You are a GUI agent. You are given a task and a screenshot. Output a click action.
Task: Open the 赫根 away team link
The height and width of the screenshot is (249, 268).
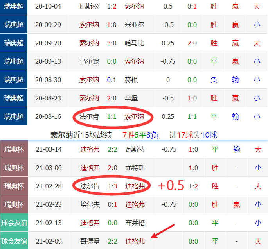131,80
